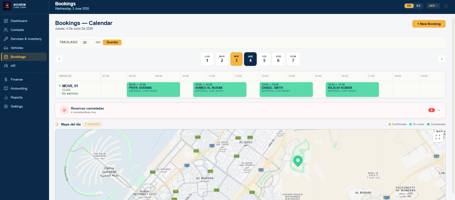Open Rajesh Kumar 15:30 booking
Image resolution: width=455 pixels, height=200 pixels.
point(352,90)
